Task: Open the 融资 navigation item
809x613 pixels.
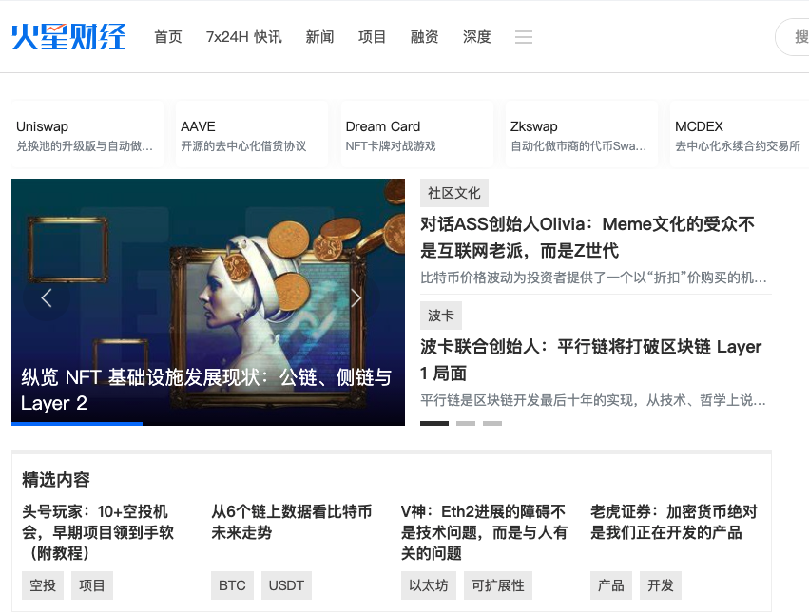Action: coord(424,37)
